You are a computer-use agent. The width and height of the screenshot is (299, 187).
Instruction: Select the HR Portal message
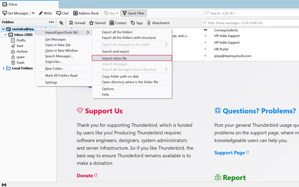(x=221, y=49)
